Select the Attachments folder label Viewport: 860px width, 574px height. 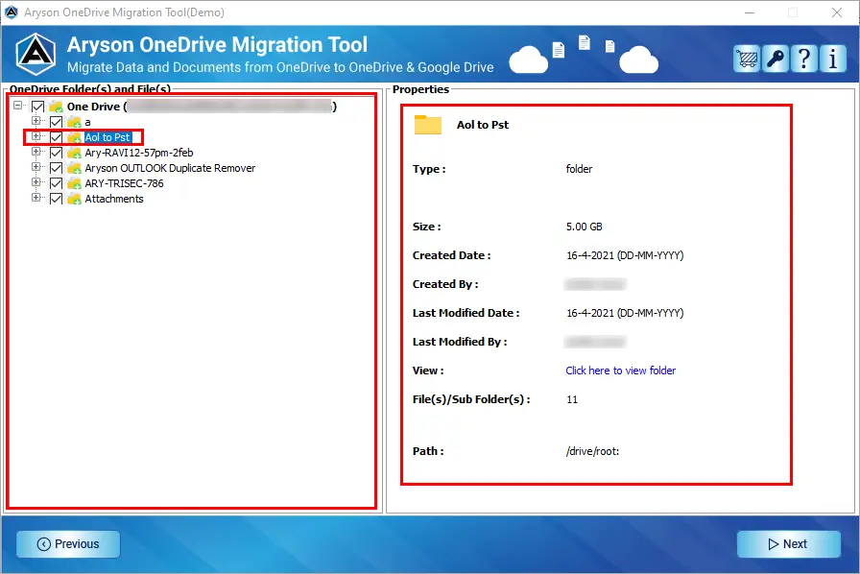114,199
